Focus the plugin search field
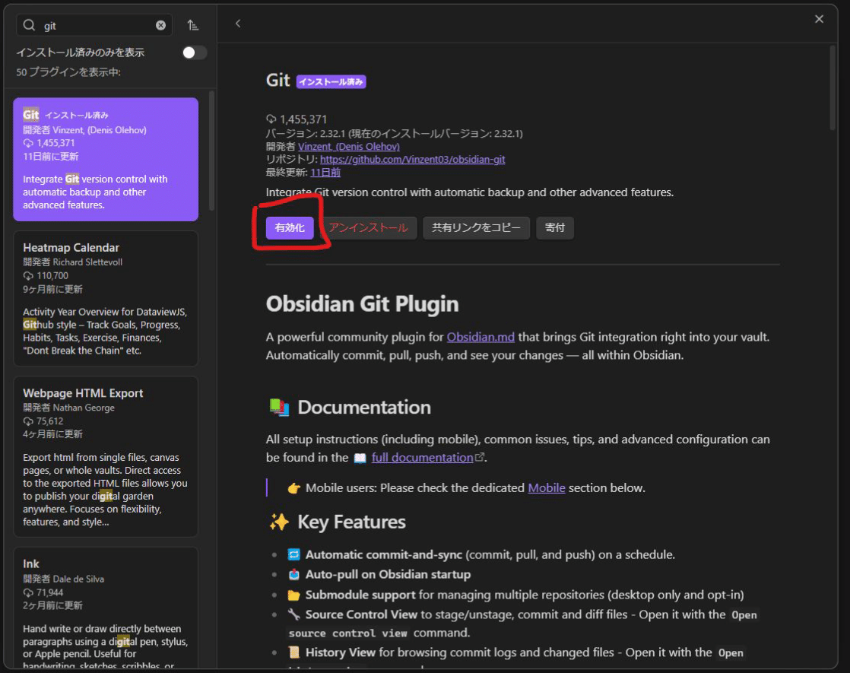This screenshot has height=673, width=850. 95,26
